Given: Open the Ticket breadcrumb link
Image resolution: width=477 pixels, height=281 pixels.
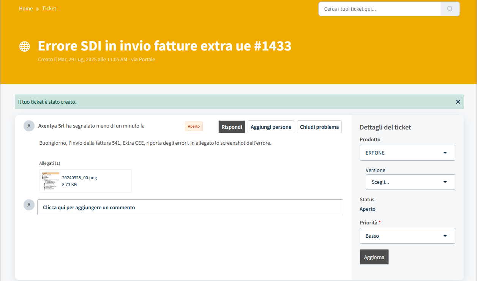Looking at the screenshot, I should tap(49, 8).
